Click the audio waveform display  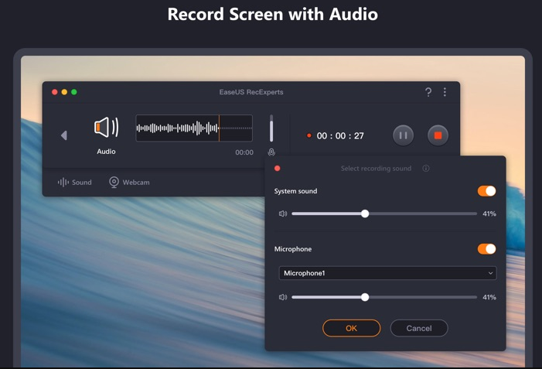click(194, 128)
